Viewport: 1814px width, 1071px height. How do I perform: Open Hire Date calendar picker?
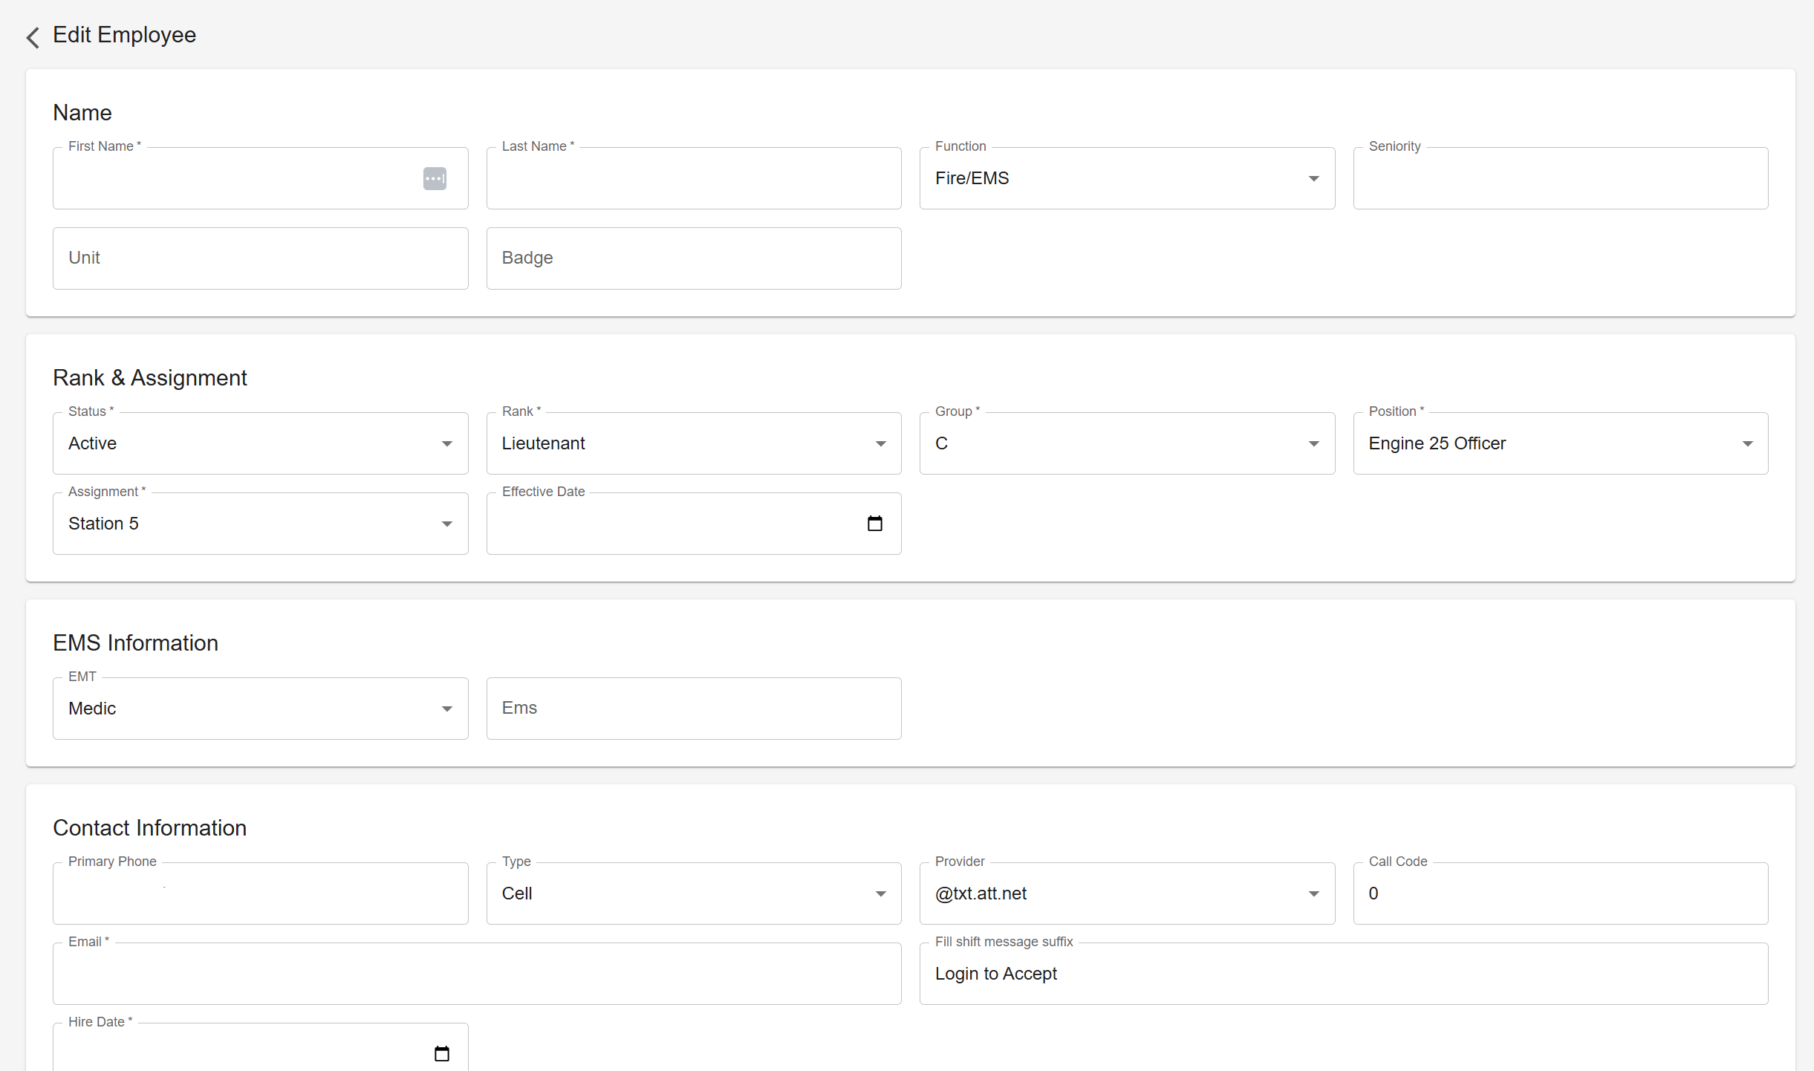point(441,1053)
